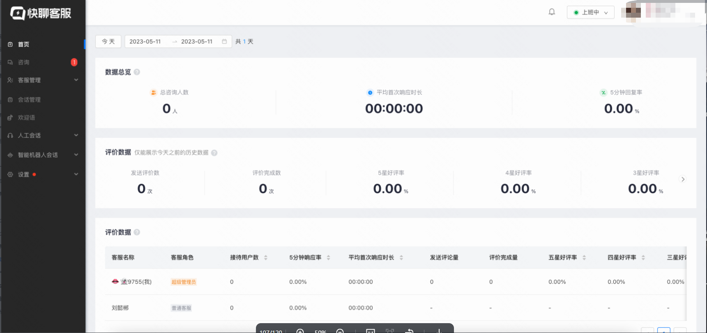Click the calendar icon in date range
The height and width of the screenshot is (333, 707).
pyautogui.click(x=224, y=41)
